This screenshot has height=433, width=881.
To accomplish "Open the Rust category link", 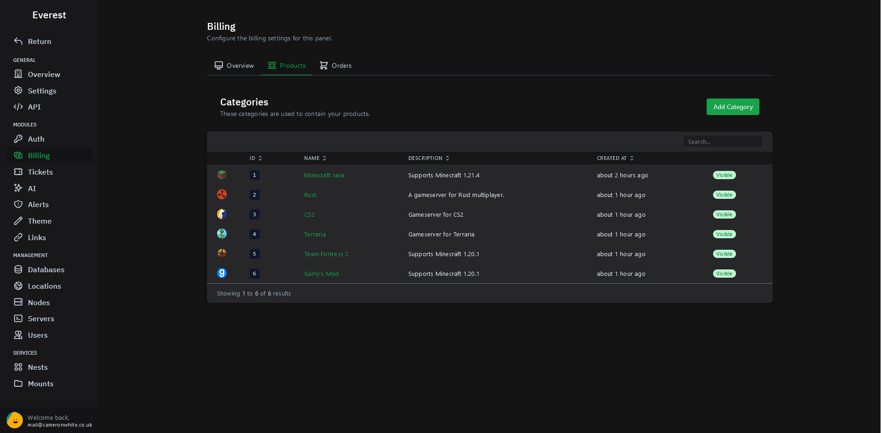I will click(x=310, y=195).
